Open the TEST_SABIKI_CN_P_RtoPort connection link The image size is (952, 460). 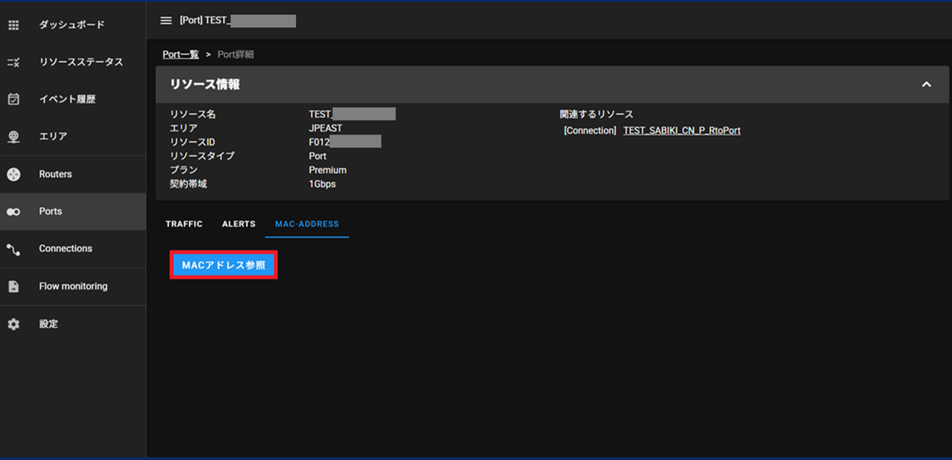[x=681, y=131]
